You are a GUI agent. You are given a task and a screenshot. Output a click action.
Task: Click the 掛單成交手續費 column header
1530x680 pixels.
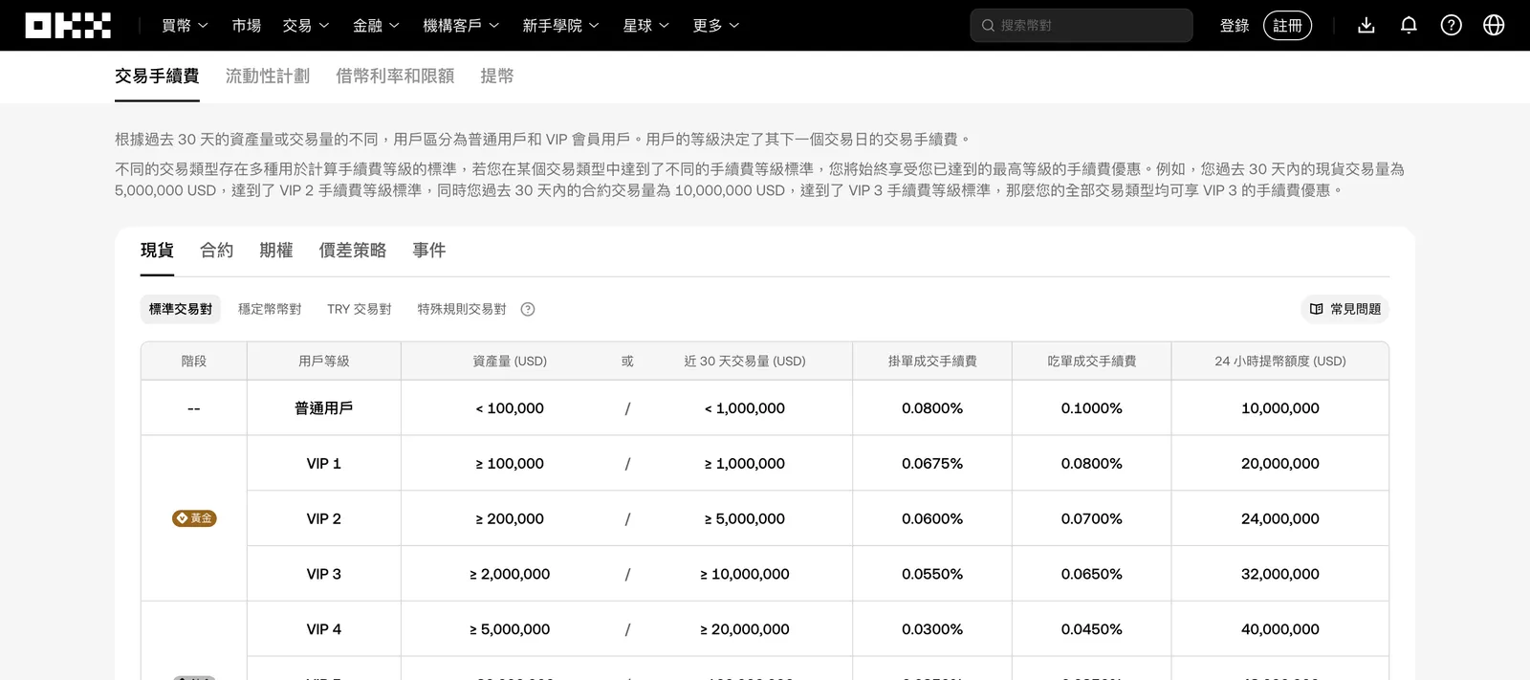click(x=932, y=362)
